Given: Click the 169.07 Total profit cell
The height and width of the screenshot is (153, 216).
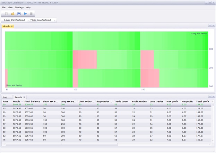Looking at the screenshot, I should click(x=200, y=112).
